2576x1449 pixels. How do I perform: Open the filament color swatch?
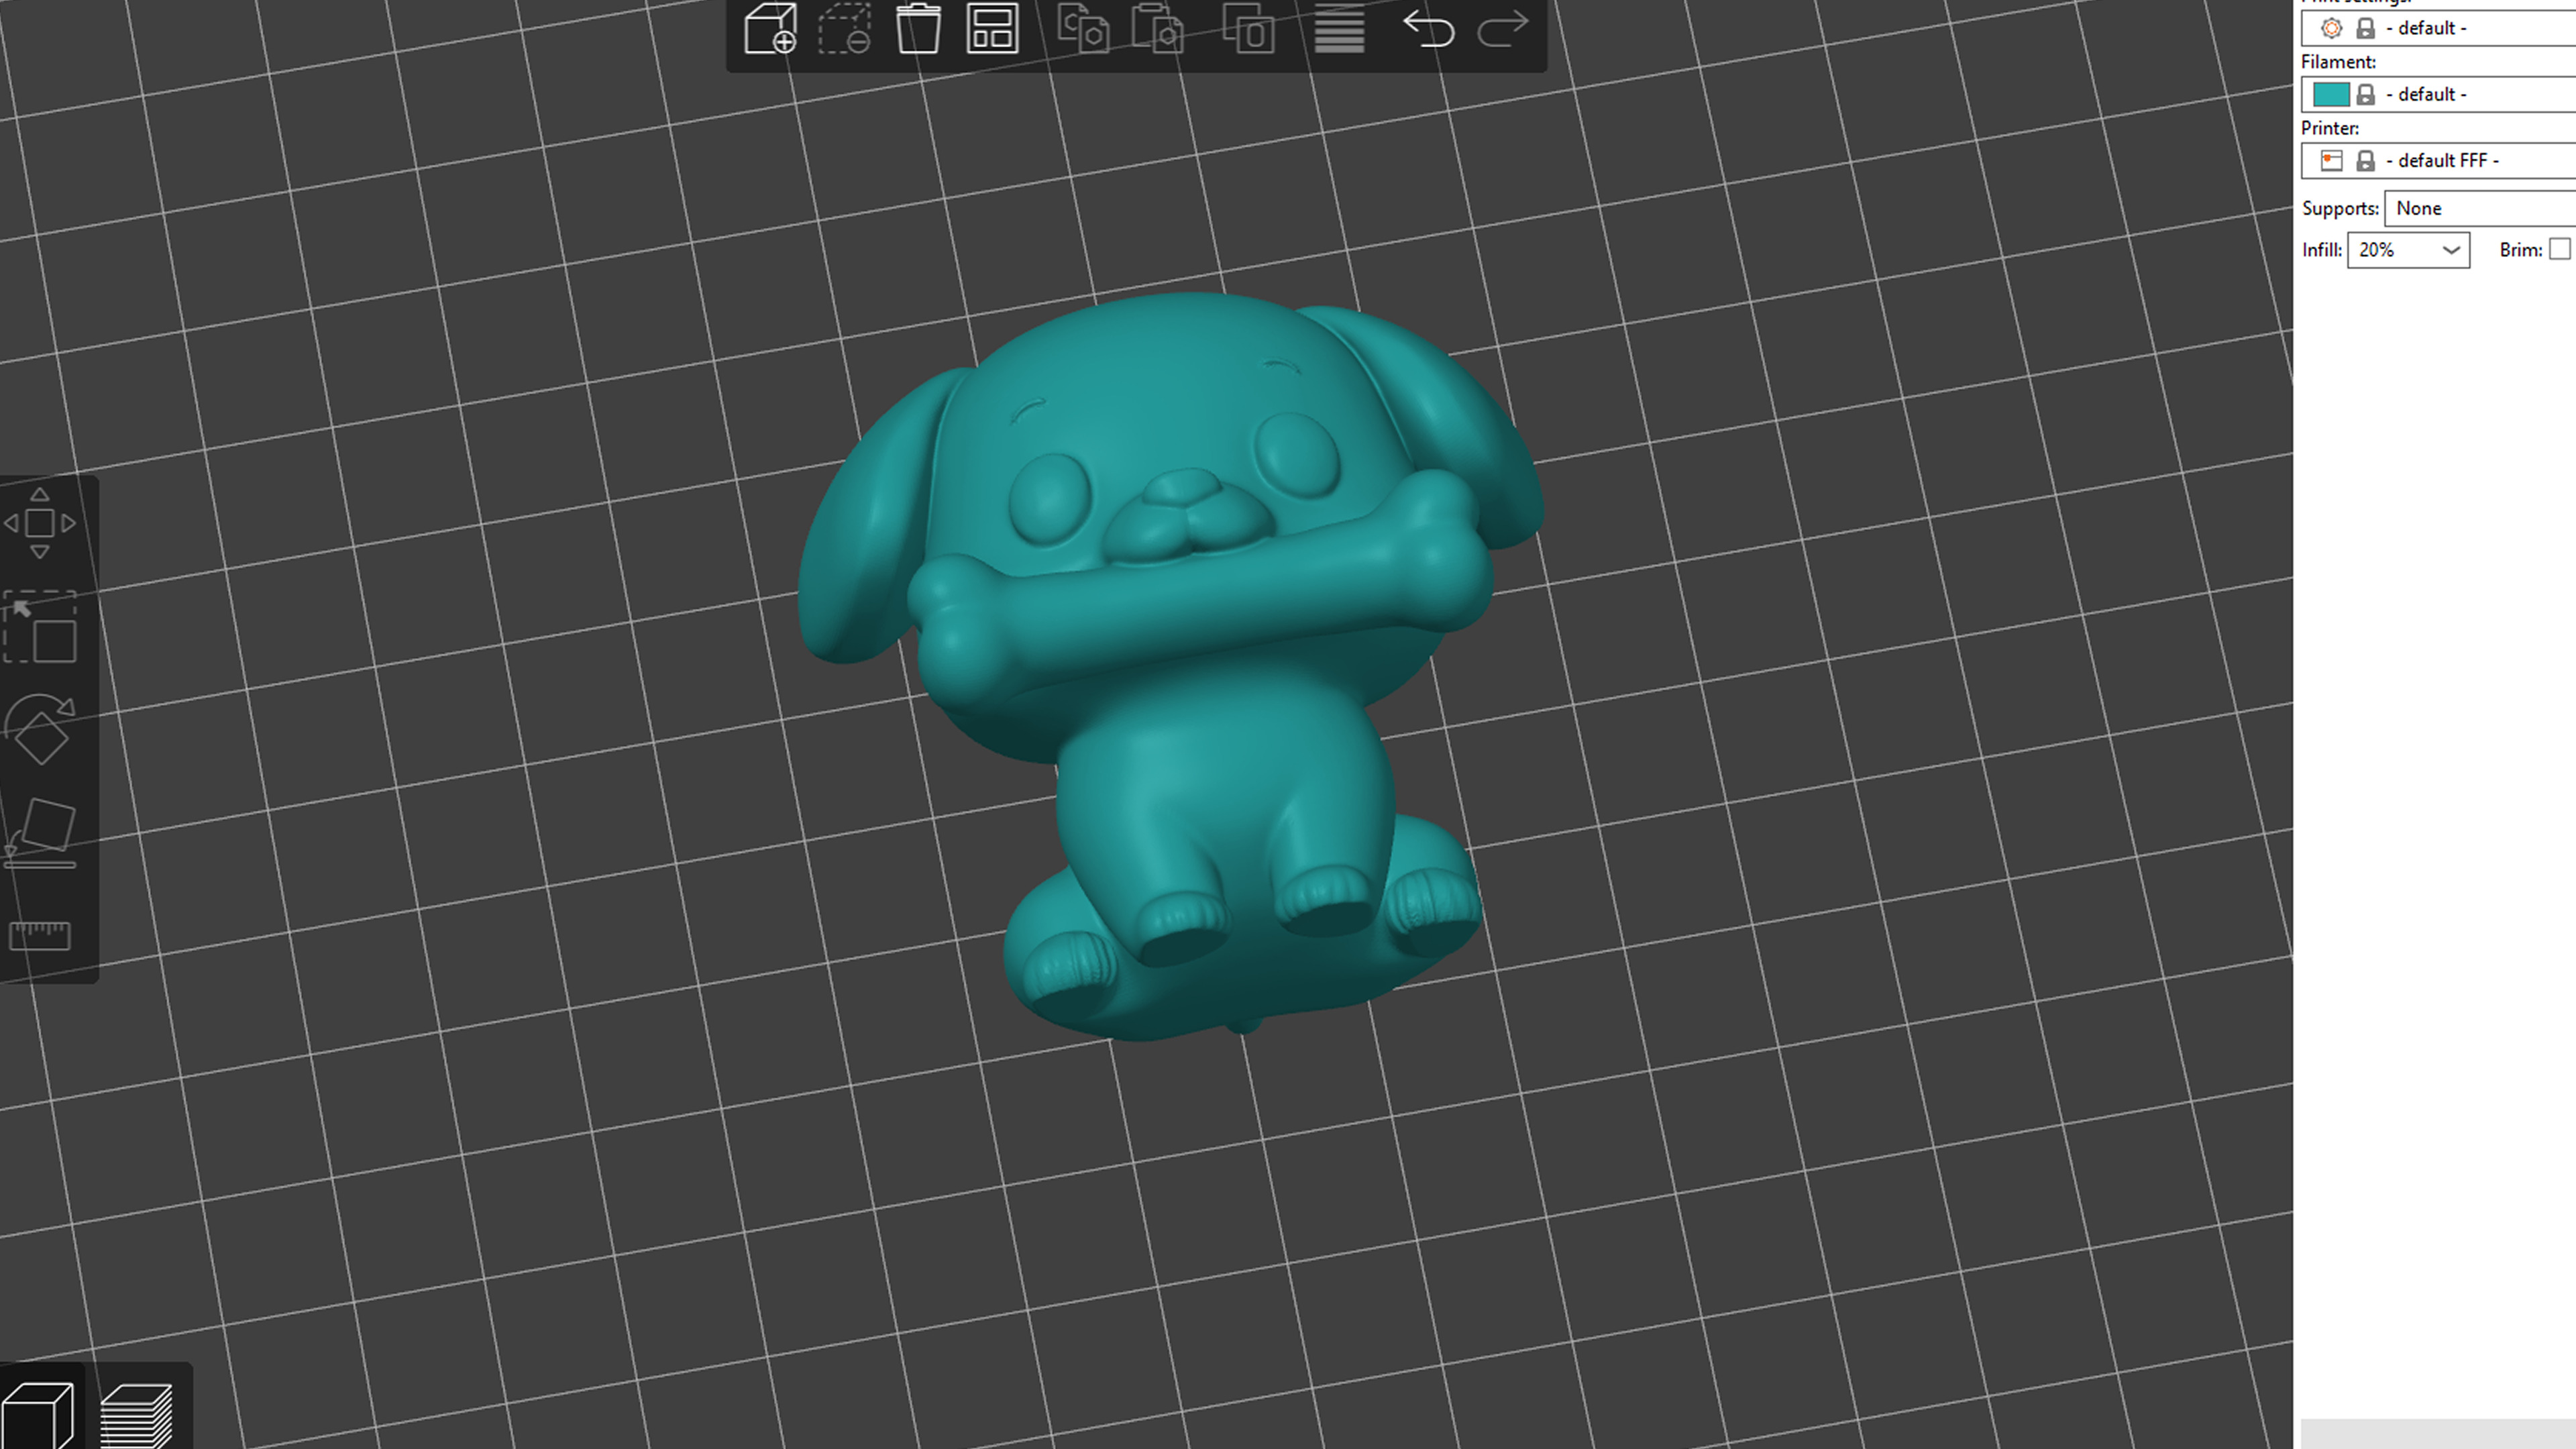click(2331, 94)
